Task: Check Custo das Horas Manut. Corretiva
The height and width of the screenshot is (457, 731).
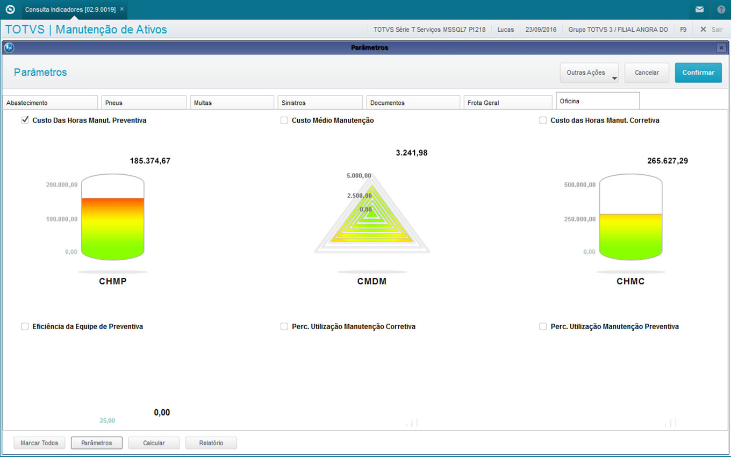Action: coord(543,120)
